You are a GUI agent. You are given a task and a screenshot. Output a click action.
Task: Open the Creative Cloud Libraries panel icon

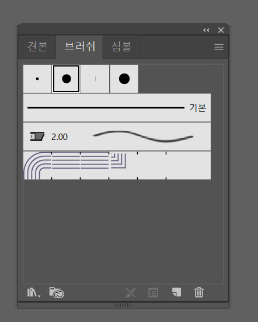click(x=57, y=292)
